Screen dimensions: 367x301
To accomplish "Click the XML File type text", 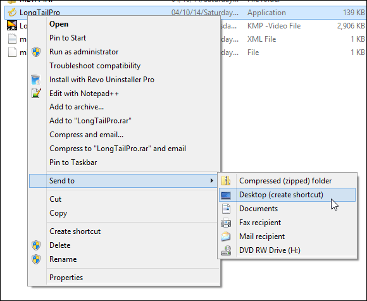I will tap(262, 39).
